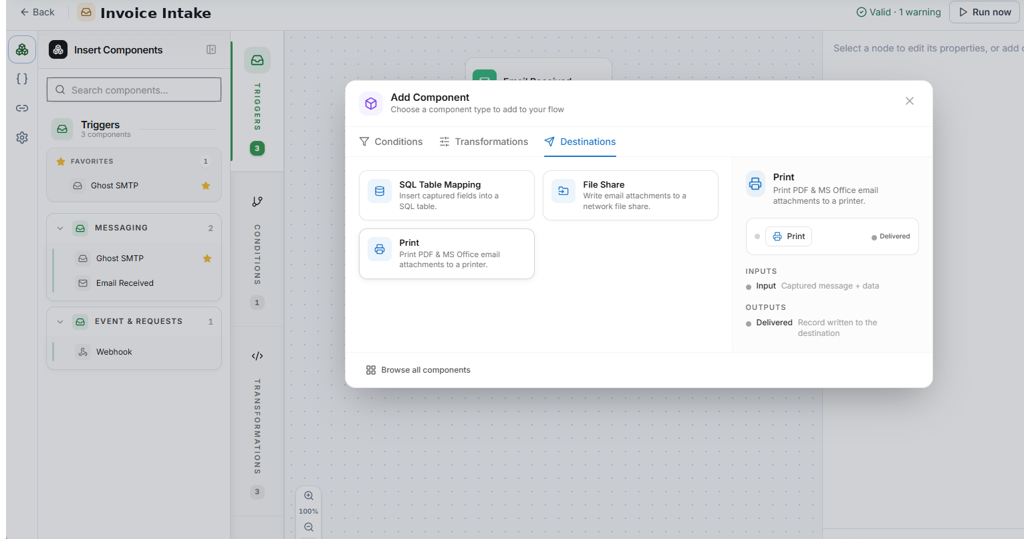Switch to the Conditions tab

click(391, 142)
